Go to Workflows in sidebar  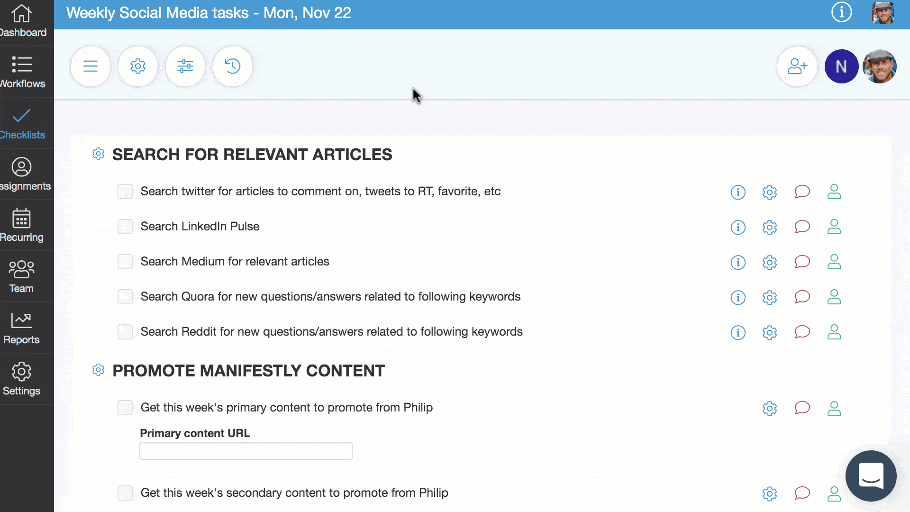click(x=22, y=72)
